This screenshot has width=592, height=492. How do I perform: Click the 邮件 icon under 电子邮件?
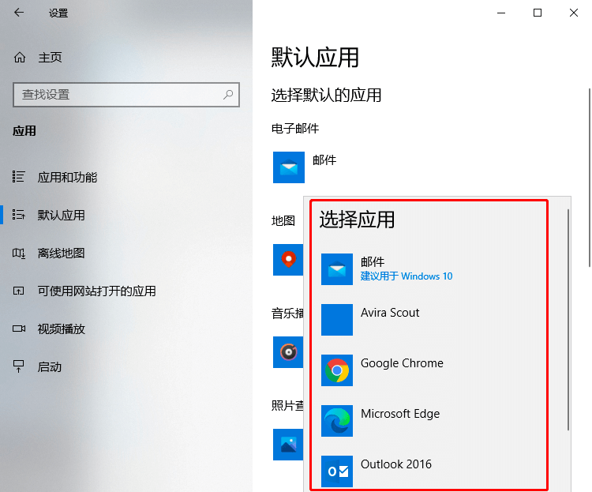[x=289, y=167]
